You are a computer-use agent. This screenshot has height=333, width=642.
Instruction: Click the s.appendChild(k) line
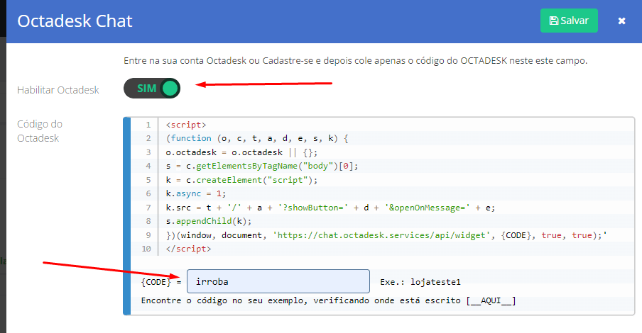tap(208, 221)
